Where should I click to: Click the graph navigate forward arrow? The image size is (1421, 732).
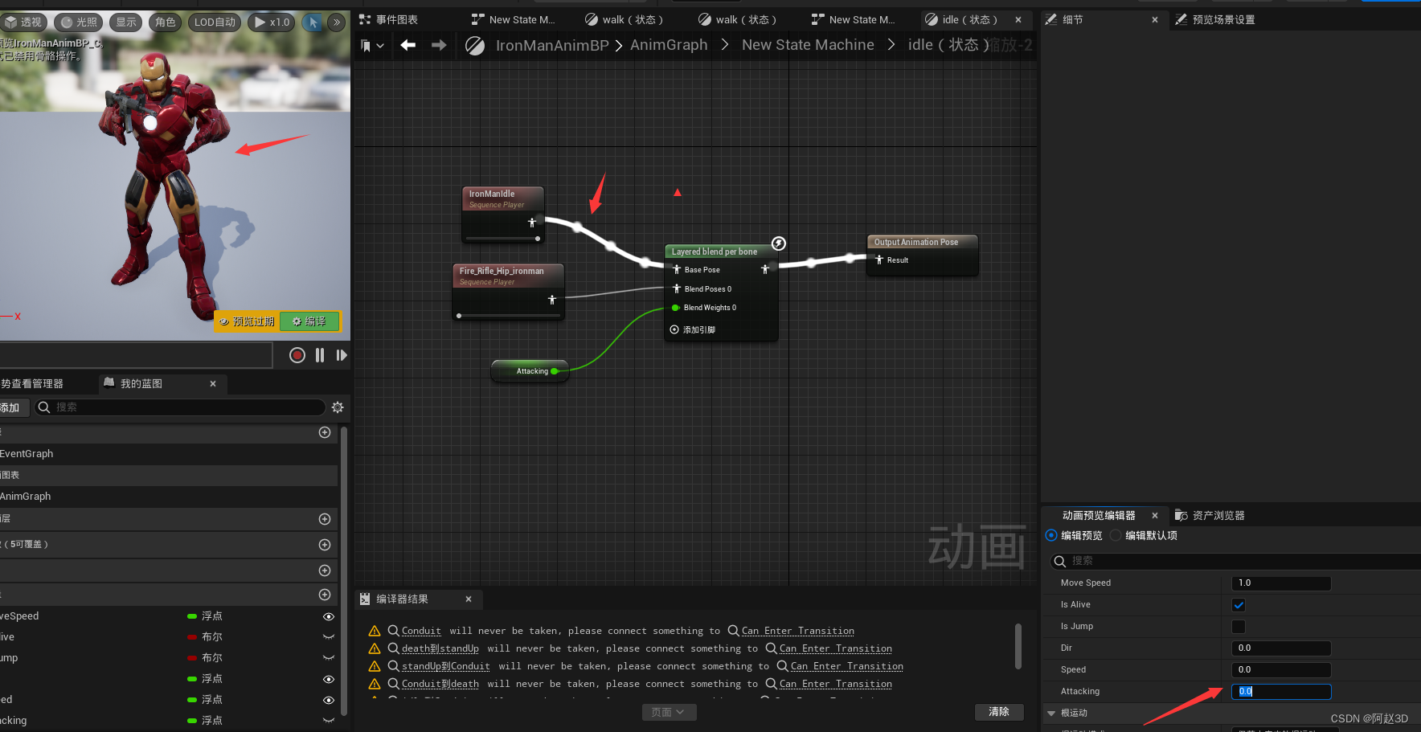click(x=439, y=45)
